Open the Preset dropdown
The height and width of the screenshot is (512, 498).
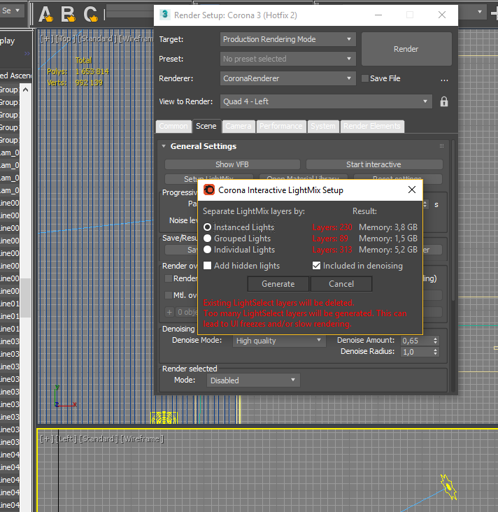coord(287,59)
